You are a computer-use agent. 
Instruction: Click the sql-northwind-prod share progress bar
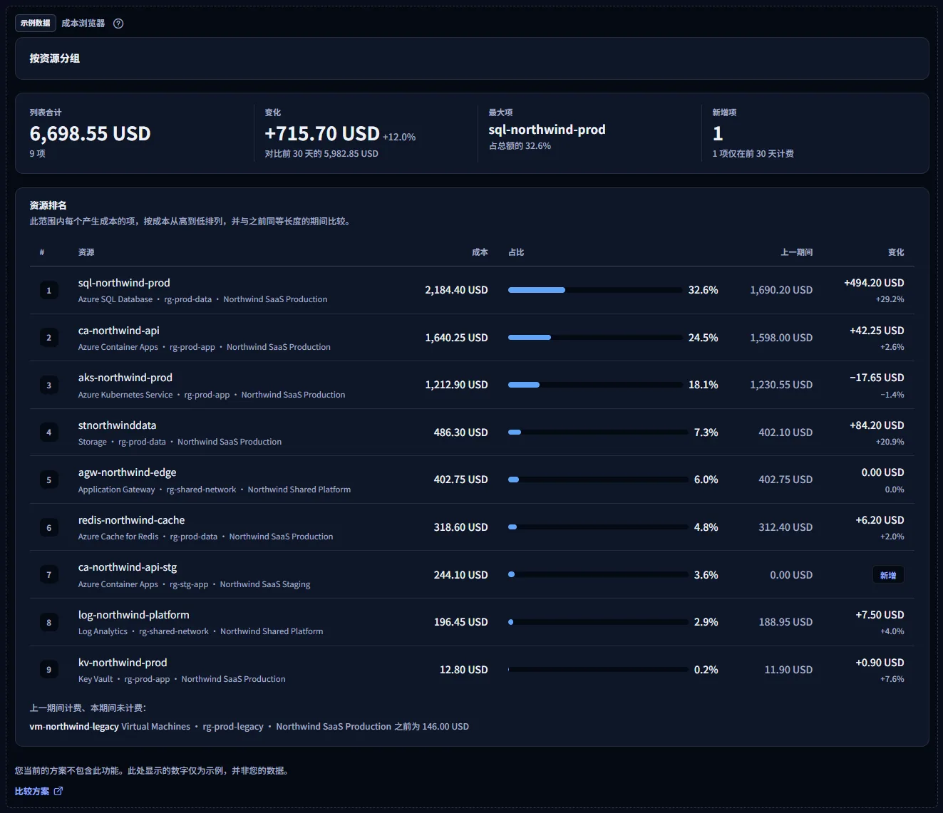595,290
